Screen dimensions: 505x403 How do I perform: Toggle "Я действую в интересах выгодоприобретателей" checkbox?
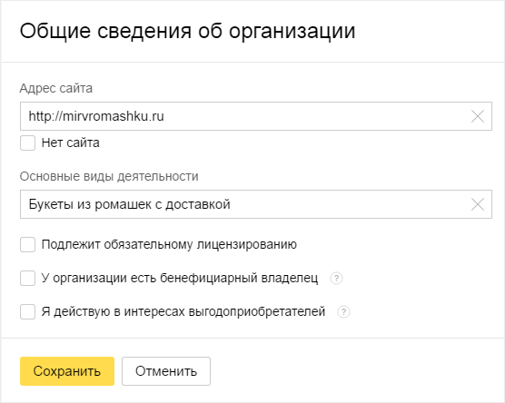click(27, 311)
